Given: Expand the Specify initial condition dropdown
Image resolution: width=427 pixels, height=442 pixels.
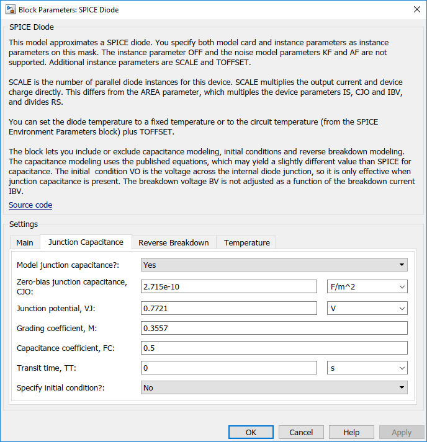Looking at the screenshot, I should point(274,387).
